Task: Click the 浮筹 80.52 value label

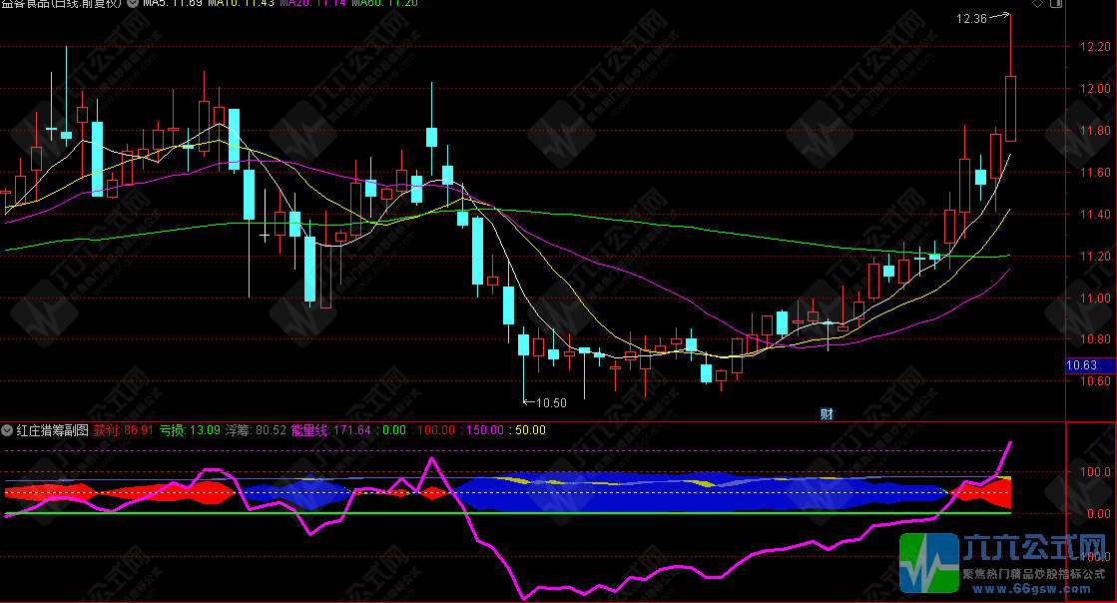Action: click(x=258, y=430)
